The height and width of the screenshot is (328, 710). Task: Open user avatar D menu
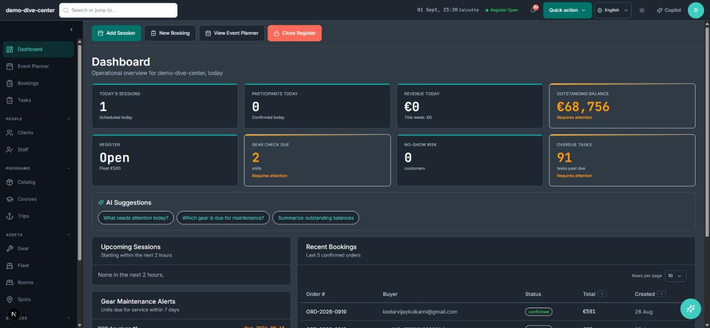point(696,10)
